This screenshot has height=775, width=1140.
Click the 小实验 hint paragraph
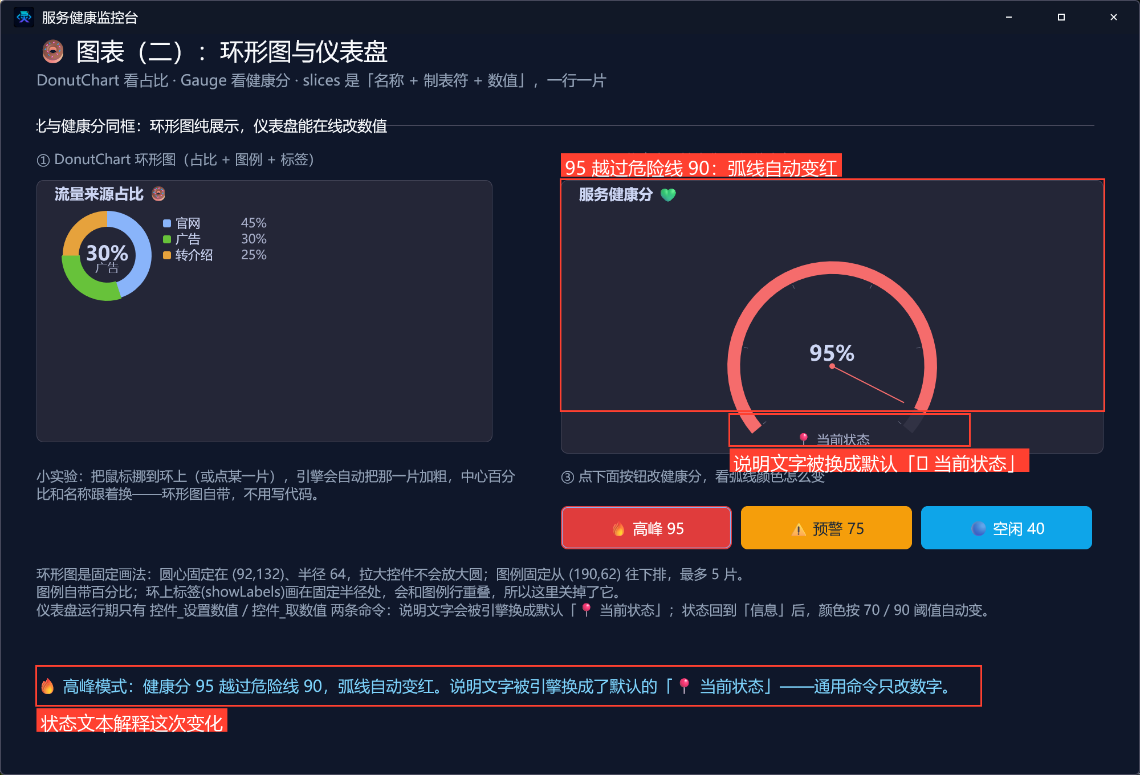pyautogui.click(x=276, y=485)
